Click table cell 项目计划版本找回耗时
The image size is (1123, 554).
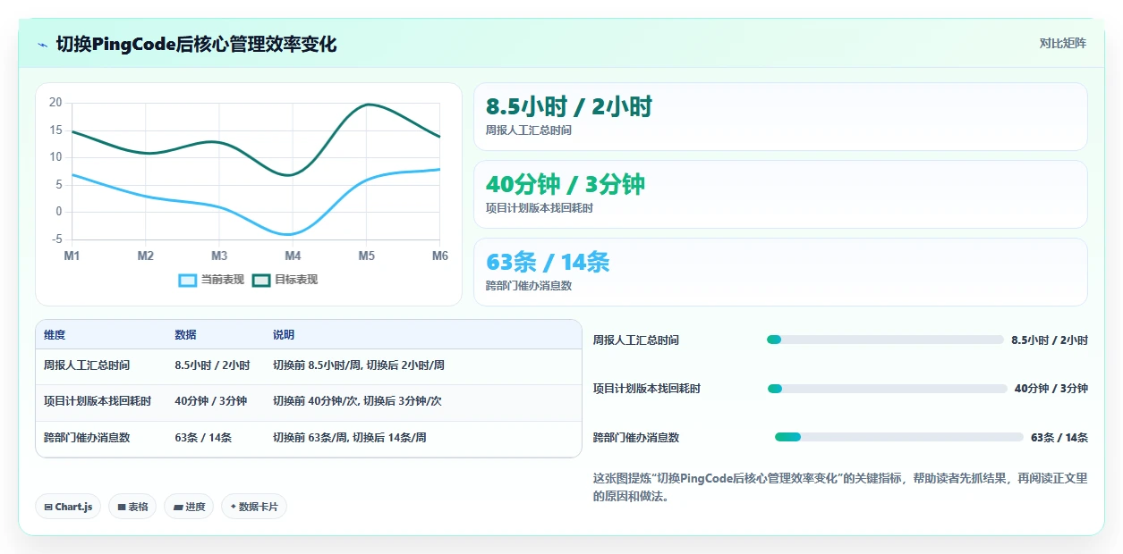click(98, 401)
